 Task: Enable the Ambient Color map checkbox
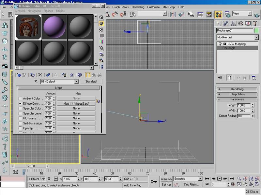[x=20, y=98]
